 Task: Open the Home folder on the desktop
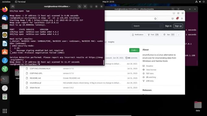coord(17,74)
